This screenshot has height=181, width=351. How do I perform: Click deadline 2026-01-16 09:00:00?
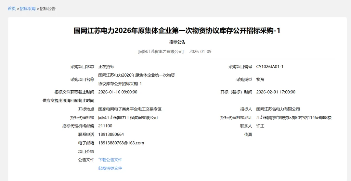click(x=118, y=92)
